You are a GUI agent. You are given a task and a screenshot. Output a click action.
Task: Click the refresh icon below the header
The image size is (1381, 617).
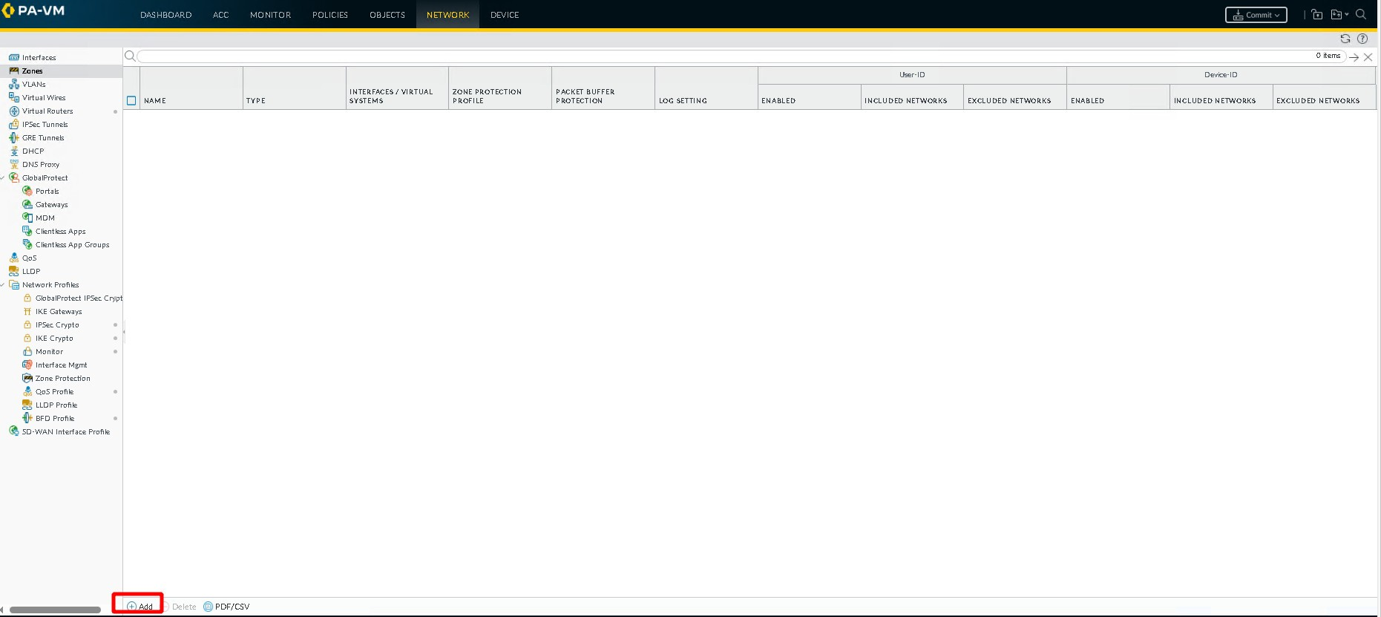[1345, 39]
